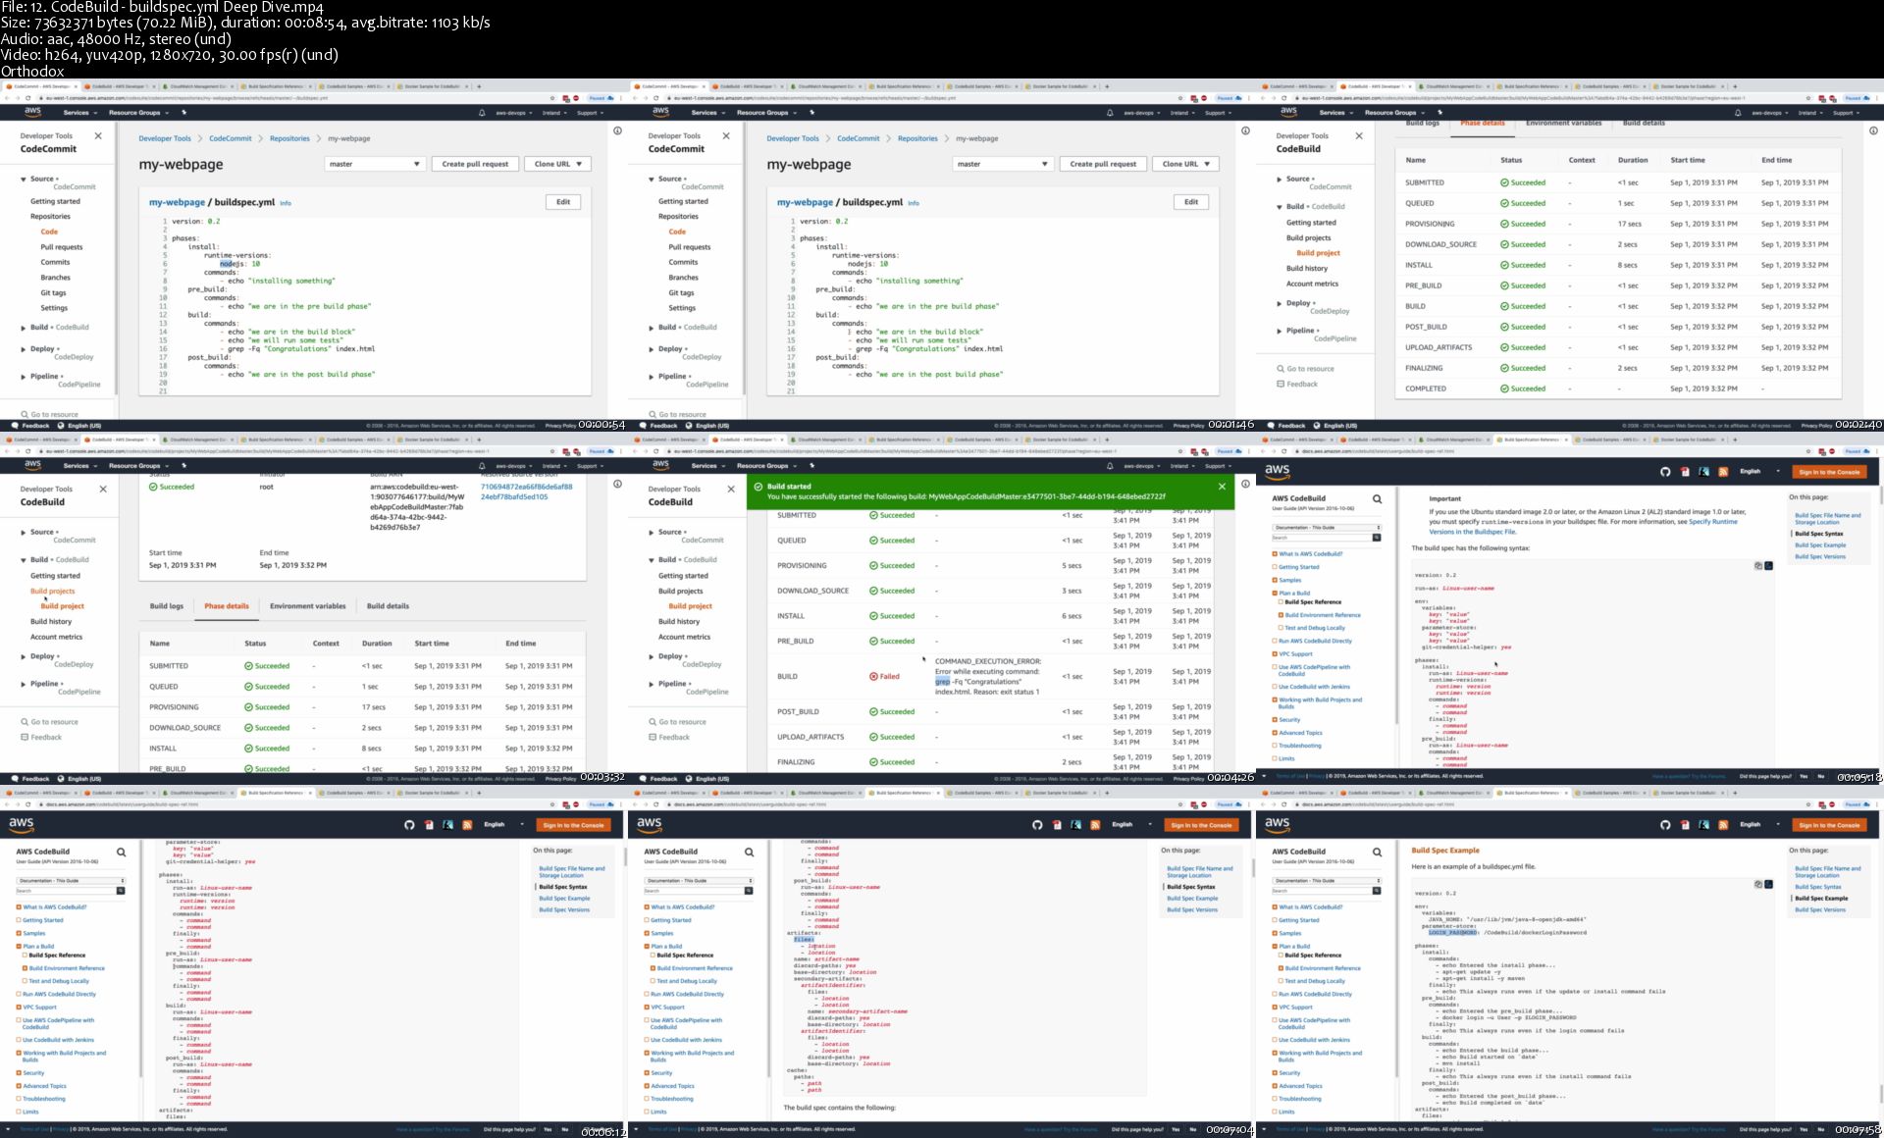
Task: Click the Kindle icon in the 00:05:18 docs frame
Action: pyautogui.click(x=1704, y=472)
